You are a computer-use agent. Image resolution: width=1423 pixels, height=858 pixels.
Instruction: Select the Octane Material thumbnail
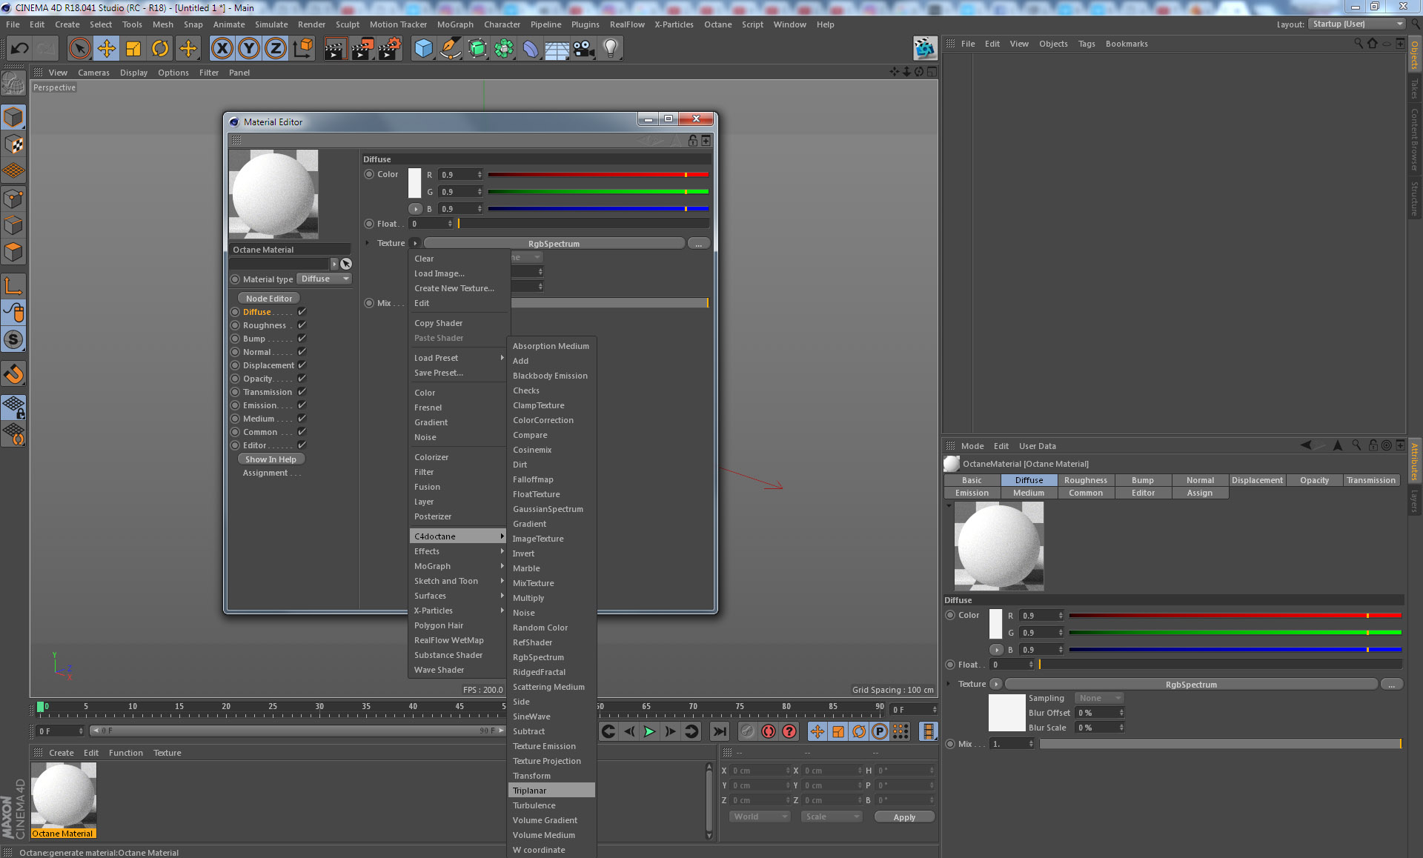64,797
